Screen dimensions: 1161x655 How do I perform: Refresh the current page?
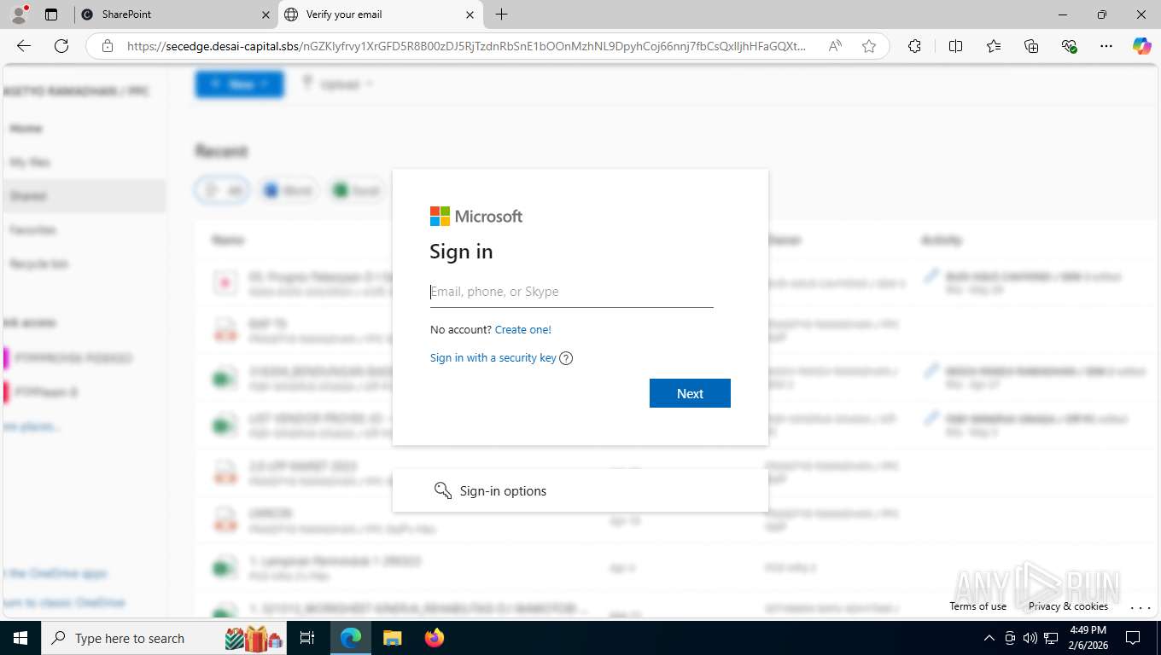[61, 46]
